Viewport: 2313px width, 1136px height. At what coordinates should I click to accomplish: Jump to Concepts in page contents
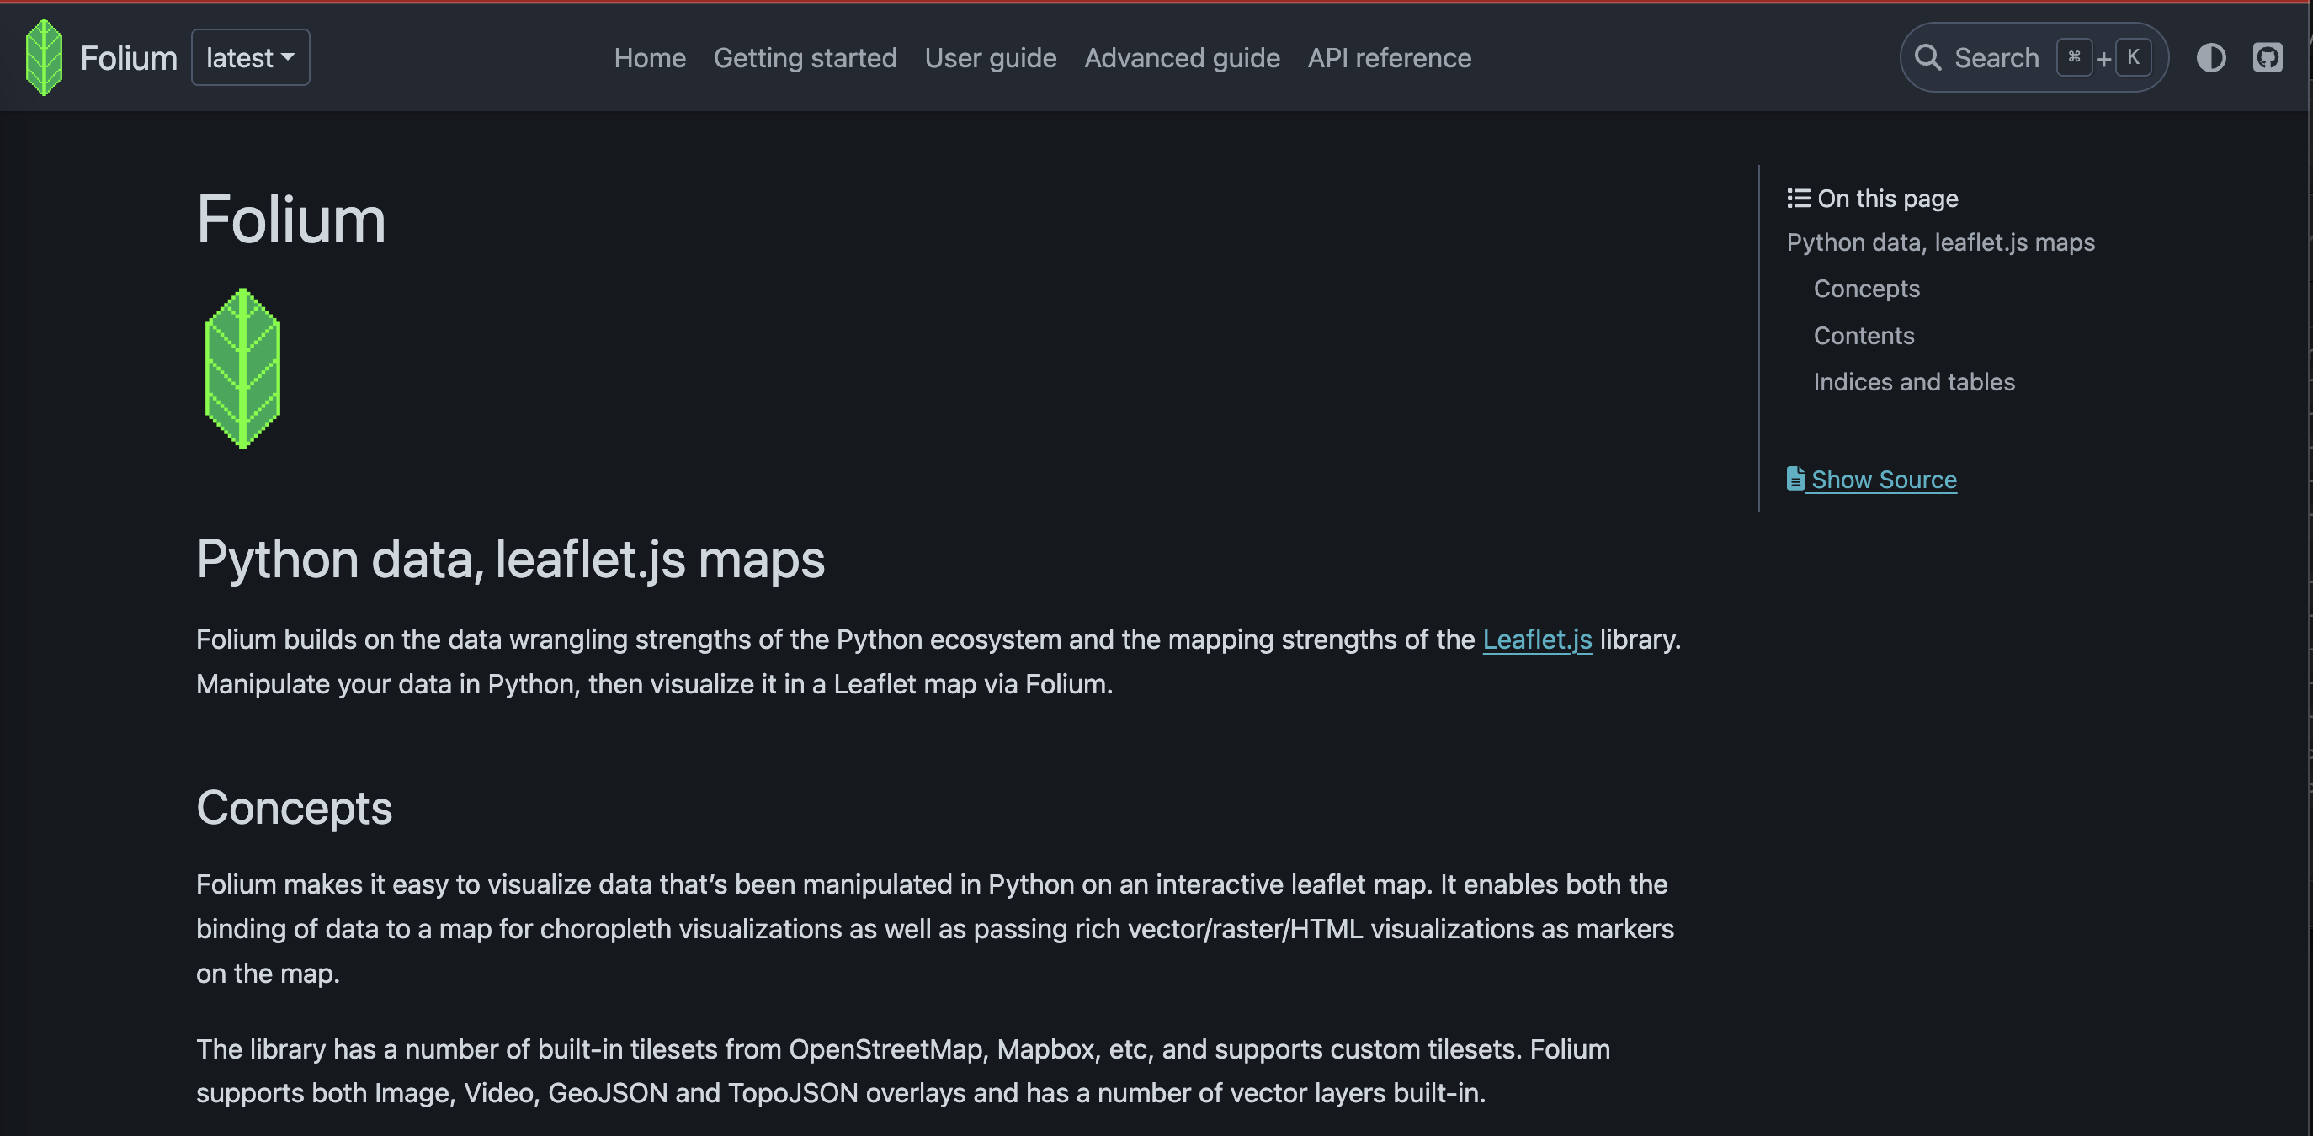tap(1867, 289)
